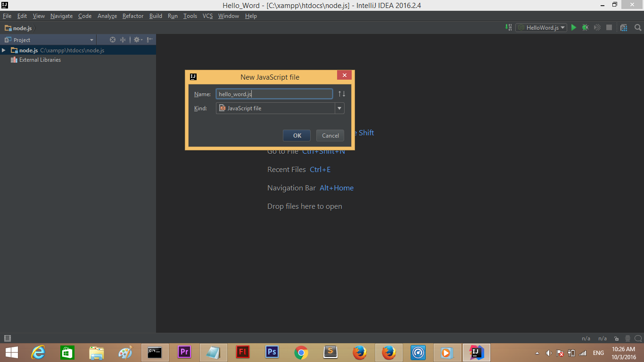The width and height of the screenshot is (644, 362).
Task: Open the Refactor menu
Action: tap(132, 16)
